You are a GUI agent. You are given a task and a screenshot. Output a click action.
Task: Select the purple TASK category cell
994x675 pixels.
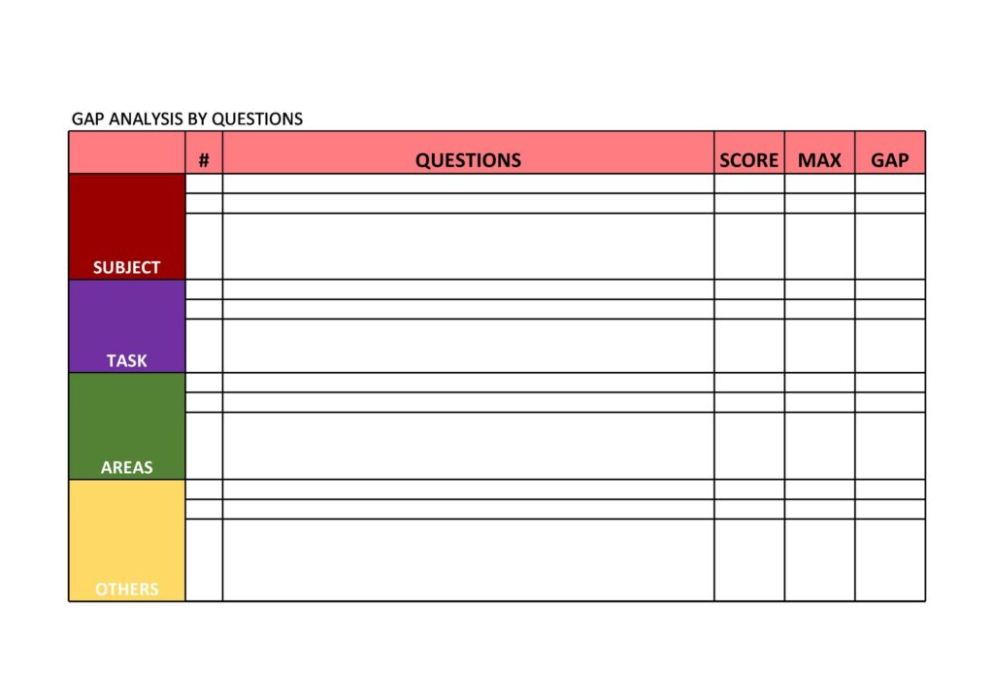tap(127, 326)
